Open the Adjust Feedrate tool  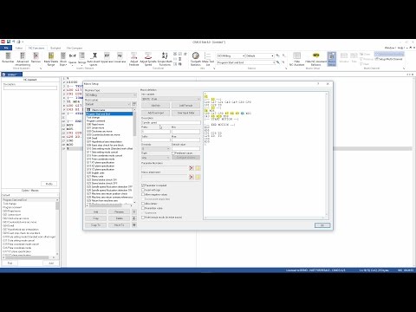pyautogui.click(x=133, y=59)
